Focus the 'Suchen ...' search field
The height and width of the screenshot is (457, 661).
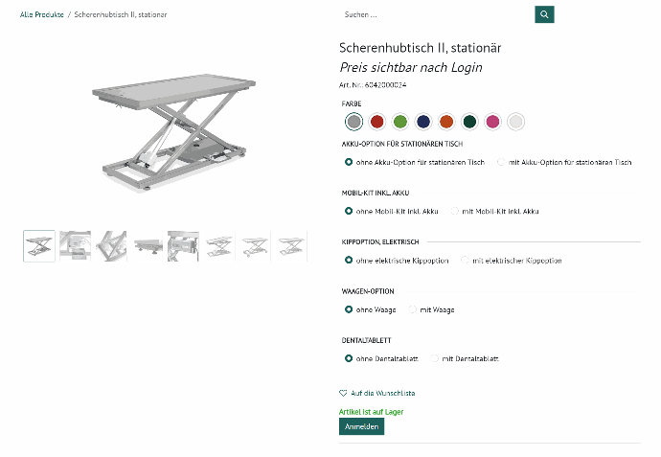436,14
